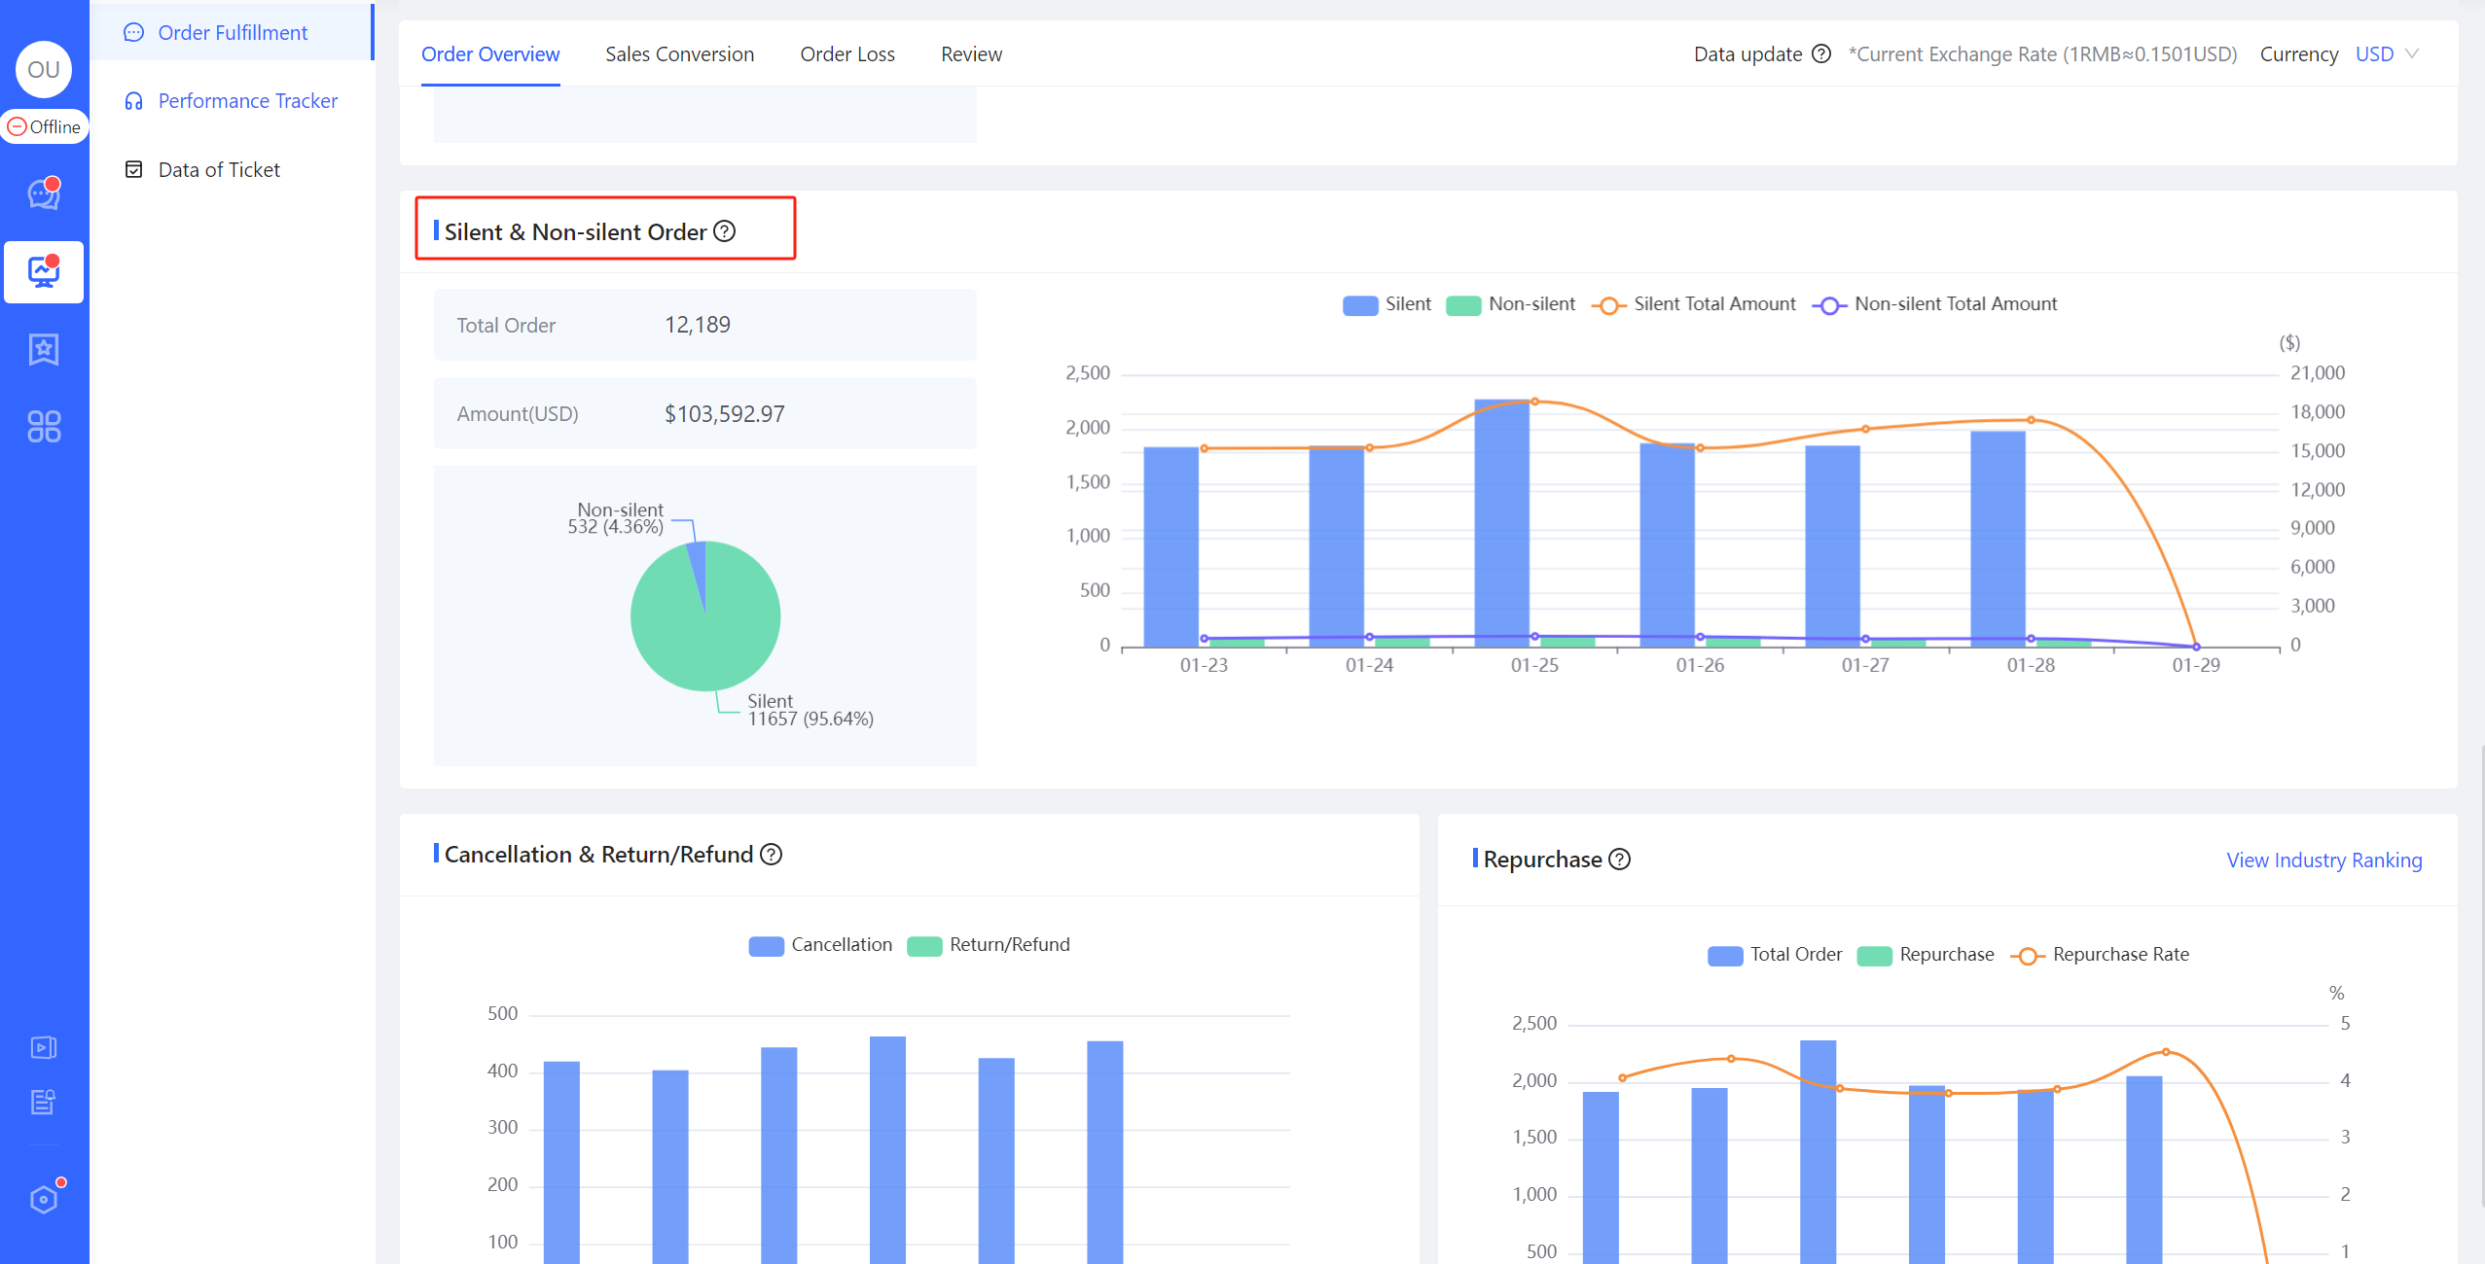Screen dimensions: 2485x1264
Task: Click the Data of Ticket checkbox icon
Action: coord(134,169)
